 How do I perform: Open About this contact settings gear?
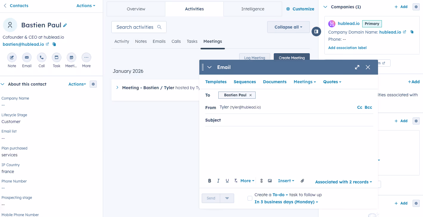click(x=93, y=84)
